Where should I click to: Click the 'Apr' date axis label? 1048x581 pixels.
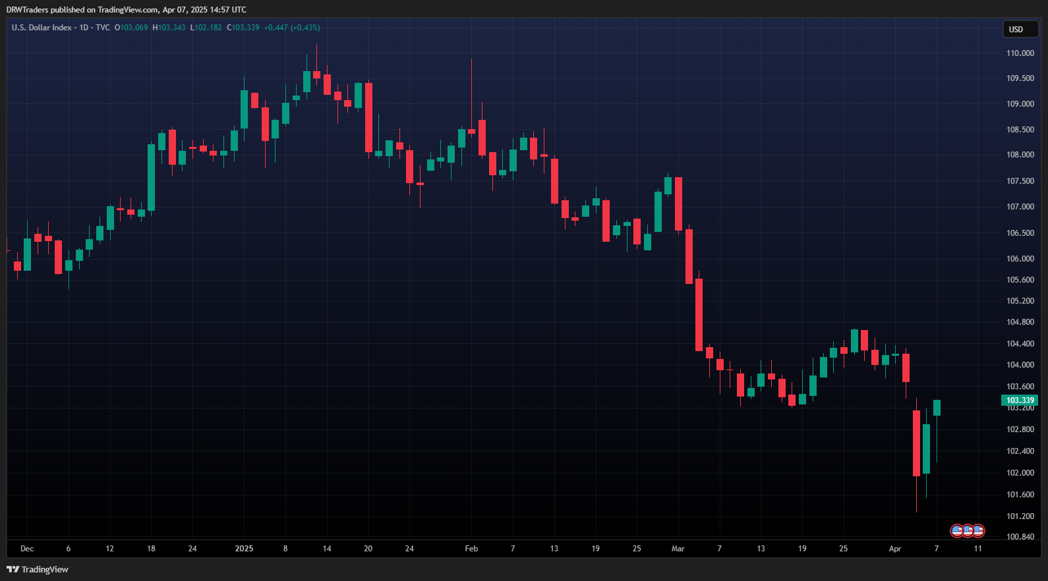[894, 549]
